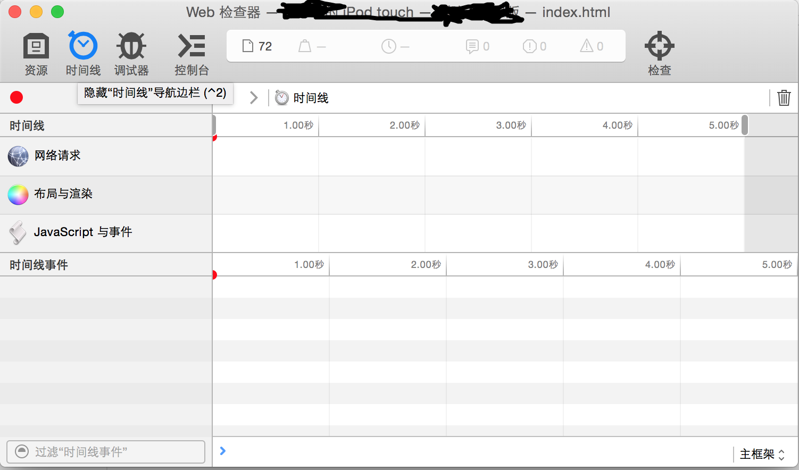
Task: Click the load time clock indicator
Action: pyautogui.click(x=395, y=46)
